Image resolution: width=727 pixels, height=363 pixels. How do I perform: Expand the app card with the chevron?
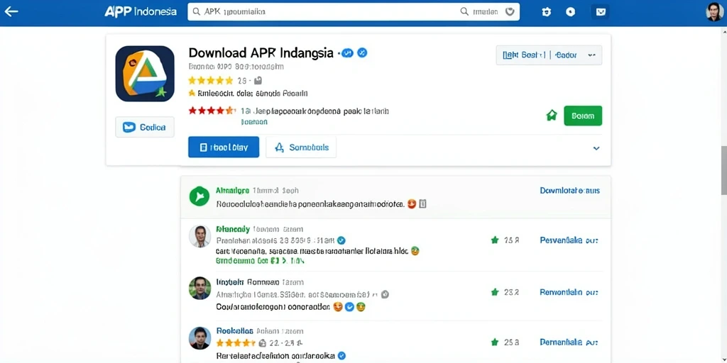pyautogui.click(x=596, y=148)
